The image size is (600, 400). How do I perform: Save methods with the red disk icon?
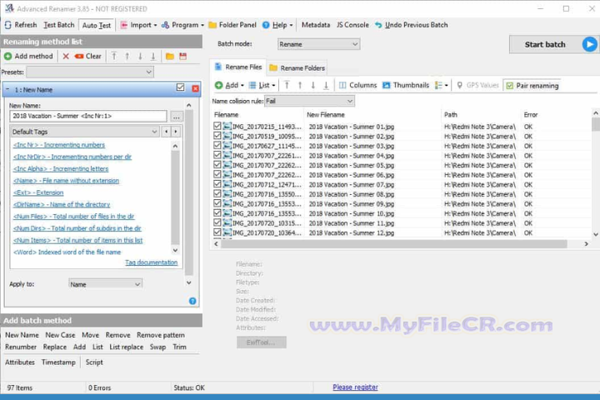[x=182, y=57]
